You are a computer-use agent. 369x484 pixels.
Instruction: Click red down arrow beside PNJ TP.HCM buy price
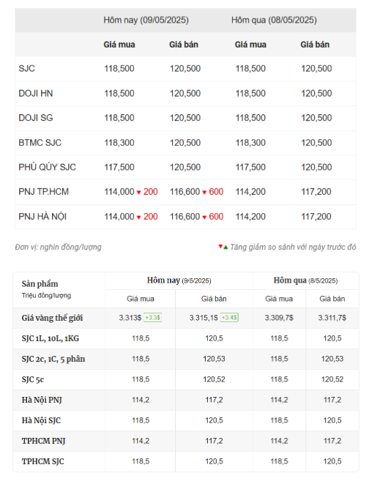point(138,193)
